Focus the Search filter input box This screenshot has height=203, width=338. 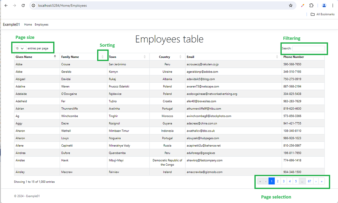tap(308, 48)
